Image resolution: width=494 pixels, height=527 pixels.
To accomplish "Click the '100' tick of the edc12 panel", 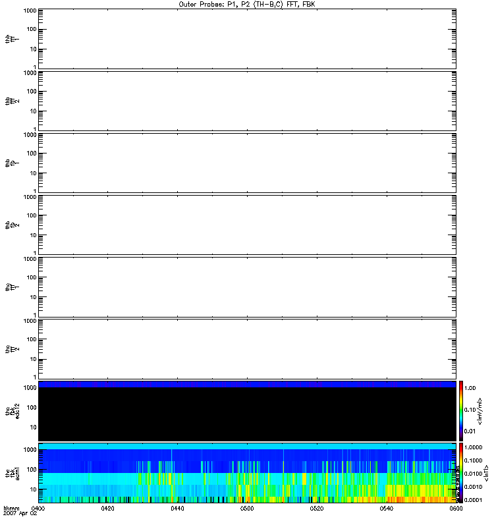I will tap(32, 408).
